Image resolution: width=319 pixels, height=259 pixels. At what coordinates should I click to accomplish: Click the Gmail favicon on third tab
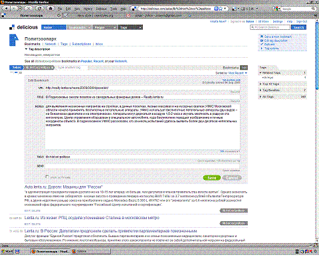pyautogui.click(x=128, y=15)
